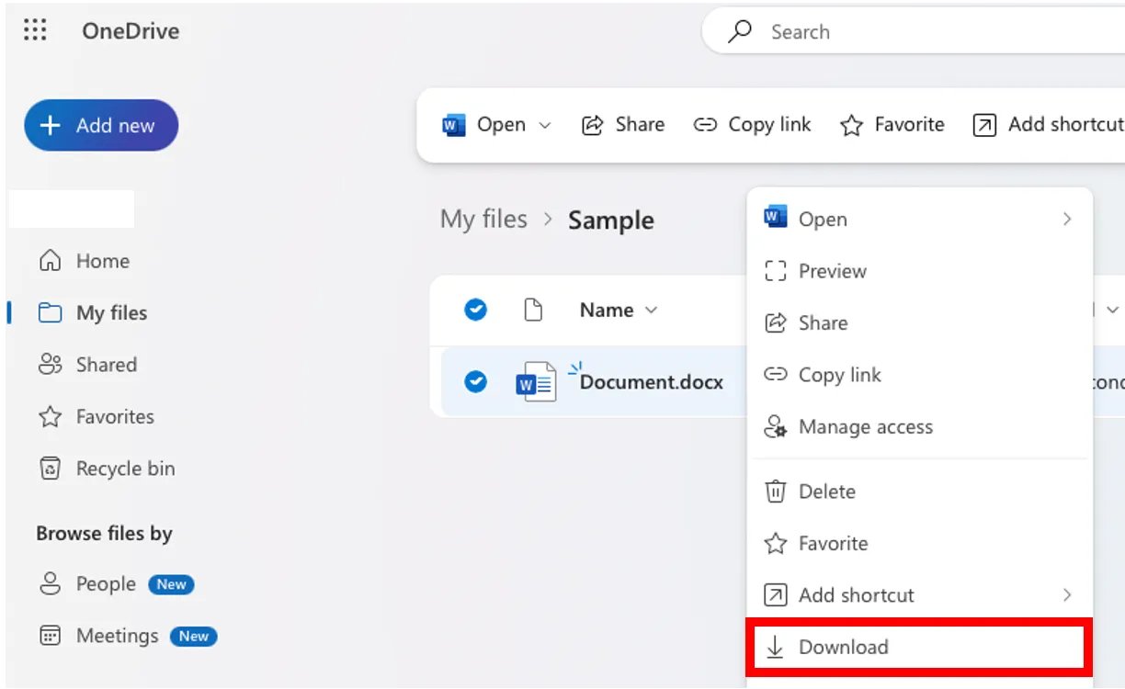Click the Shared people icon in sidebar
Screen dimensions: 1125x689
click(x=50, y=365)
